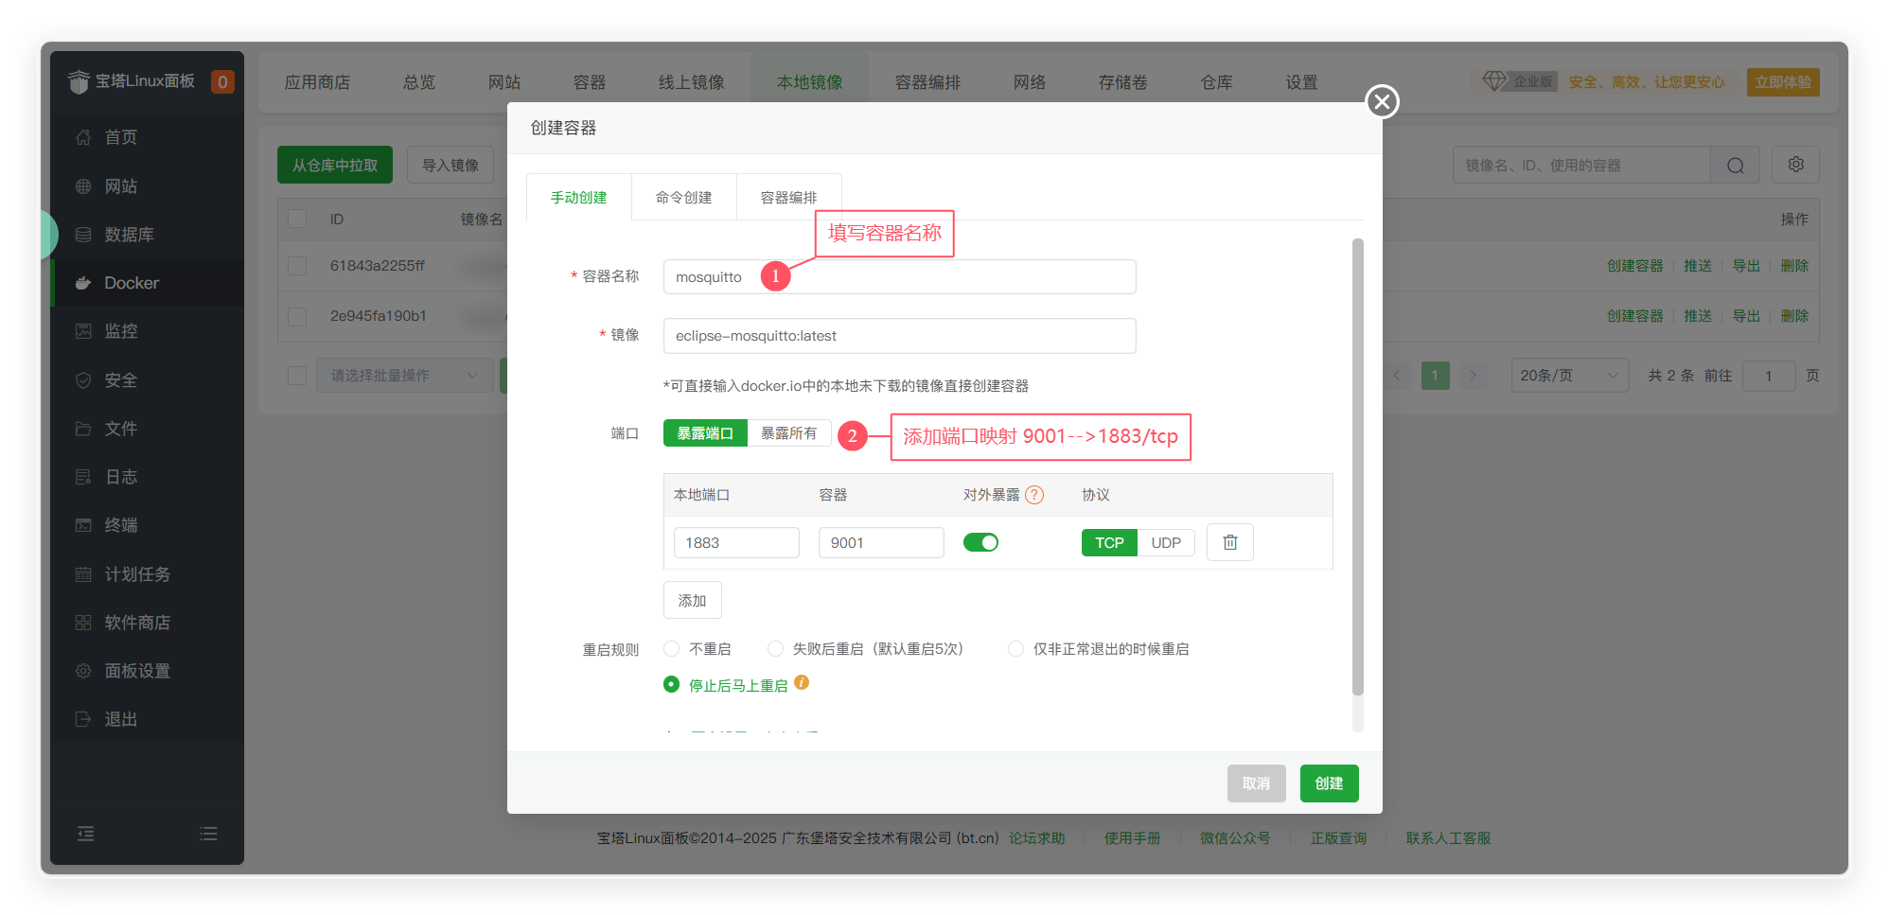Open Docker in the left sidebar
The height and width of the screenshot is (915, 1889).
pos(132,283)
